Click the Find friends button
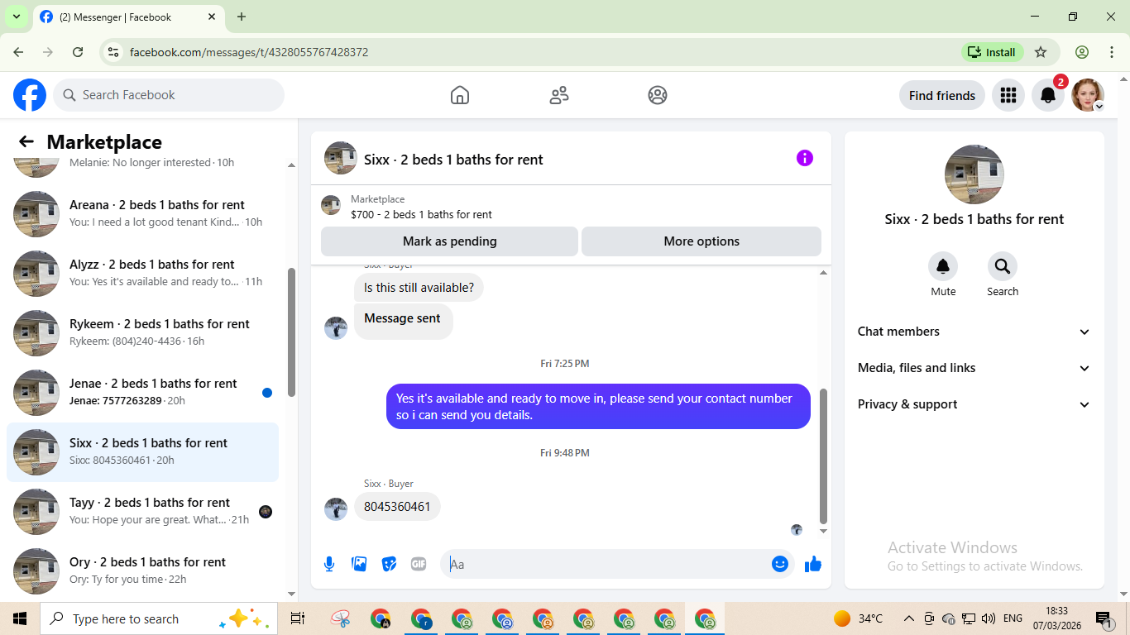This screenshot has width=1130, height=635. (x=942, y=95)
